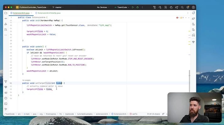Image resolution: width=224 pixels, height=125 pixels.
Task: Click gutter at line number 41
Action: 11,50
